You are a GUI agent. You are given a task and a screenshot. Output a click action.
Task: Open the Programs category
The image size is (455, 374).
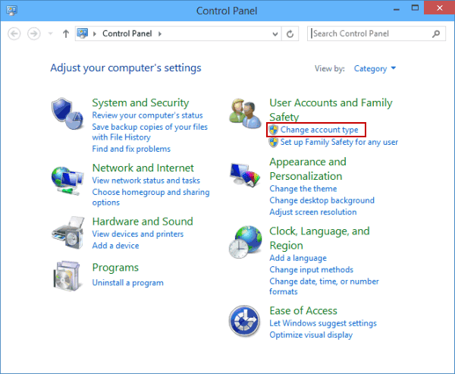(x=115, y=268)
